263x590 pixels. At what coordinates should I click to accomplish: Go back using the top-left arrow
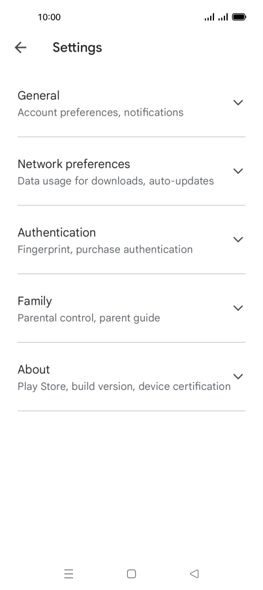tap(20, 47)
